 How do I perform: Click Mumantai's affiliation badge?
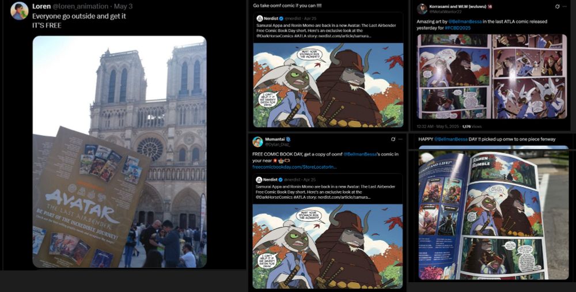tap(289, 139)
